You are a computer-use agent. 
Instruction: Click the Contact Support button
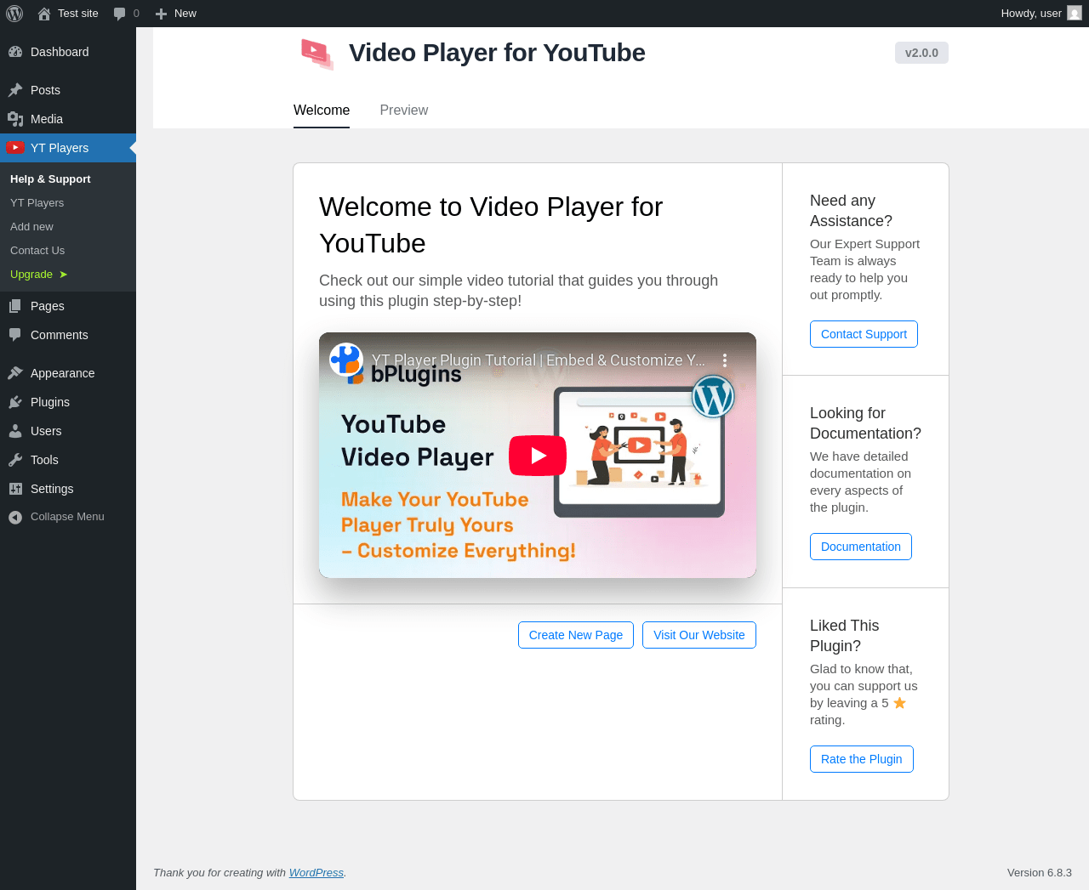click(x=864, y=334)
